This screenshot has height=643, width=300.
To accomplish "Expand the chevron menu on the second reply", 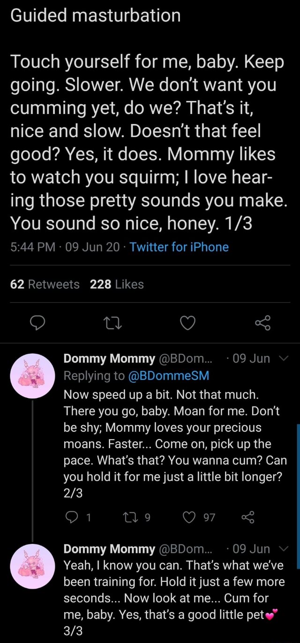I will tap(282, 549).
